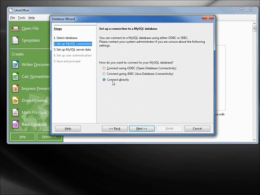Click the LibreOffice title bar document icon

click(11, 10)
